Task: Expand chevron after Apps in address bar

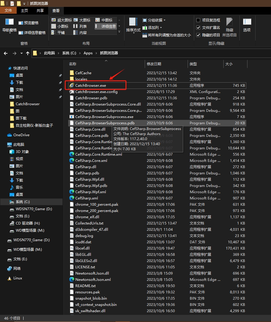Action: 96,53
